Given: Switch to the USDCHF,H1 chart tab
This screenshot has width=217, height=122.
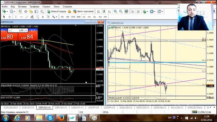Looking at the screenshot, I should click(77, 107).
